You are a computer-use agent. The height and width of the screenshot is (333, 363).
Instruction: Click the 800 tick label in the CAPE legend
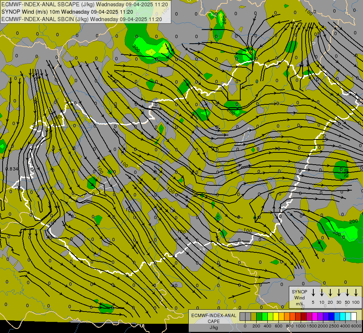(290, 326)
